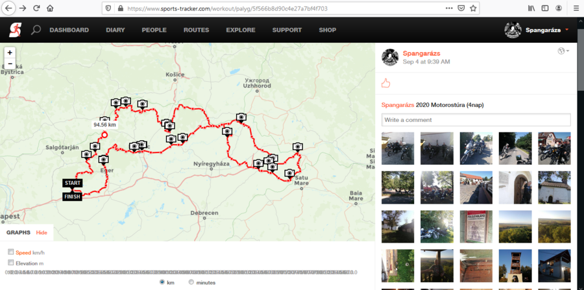Go to the DIARY menu item
The width and height of the screenshot is (584, 290).
(x=116, y=30)
